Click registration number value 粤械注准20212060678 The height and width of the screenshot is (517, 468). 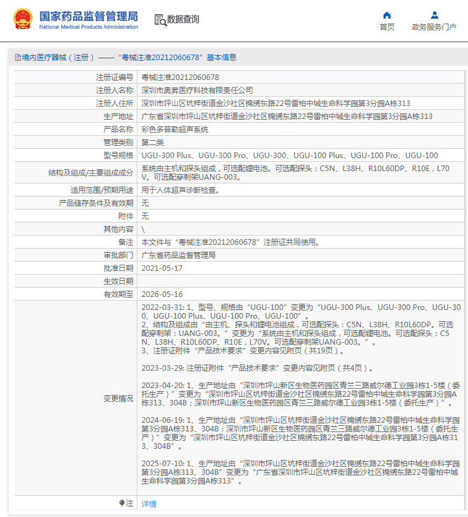pos(180,77)
